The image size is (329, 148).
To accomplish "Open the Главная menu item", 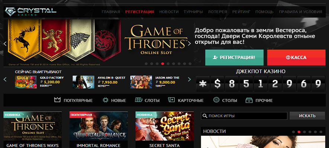I will [111, 12].
